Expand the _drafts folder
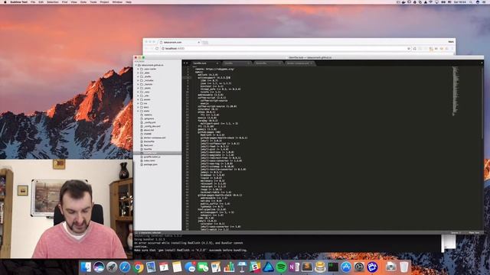Image resolution: width=490 pixels, height=275 pixels. 138,76
